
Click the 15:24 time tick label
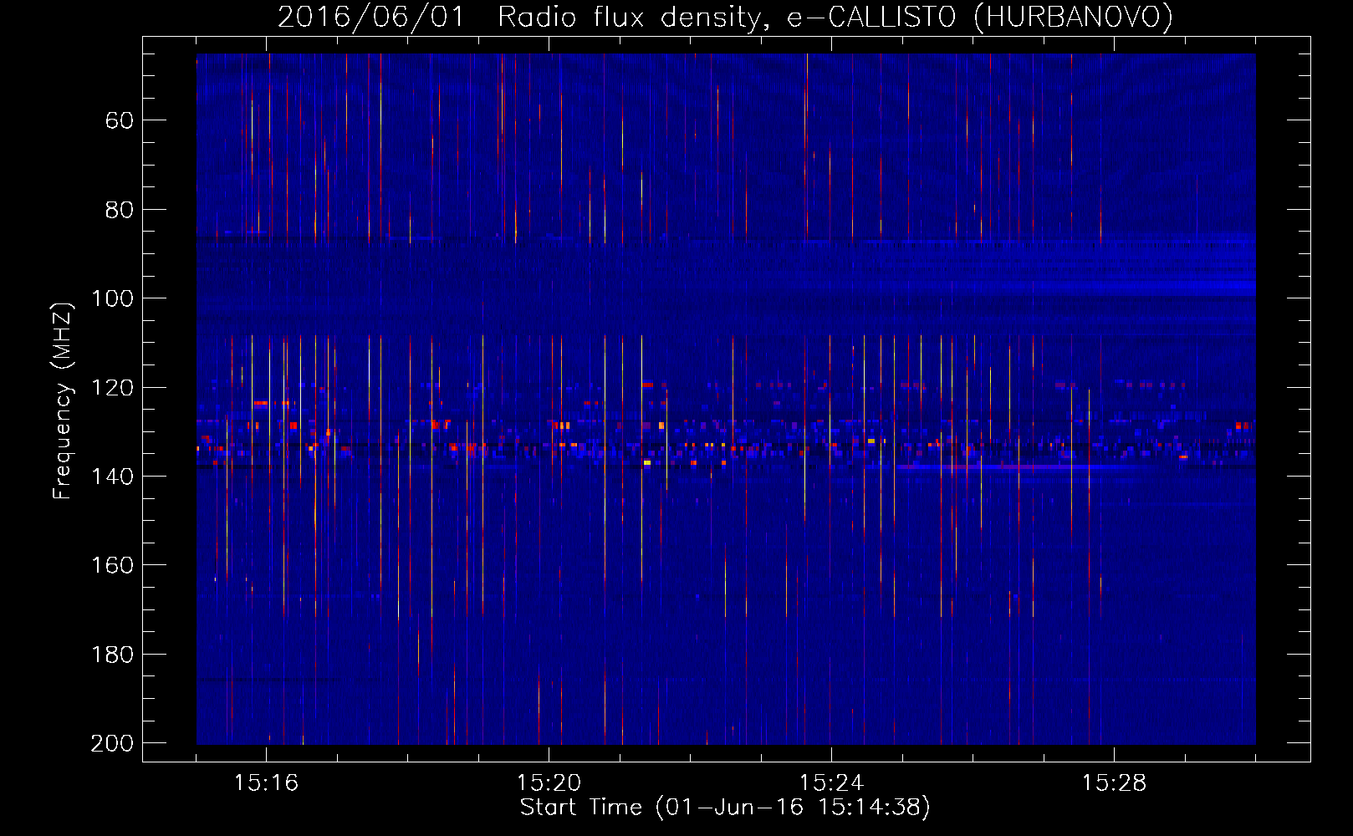831,783
